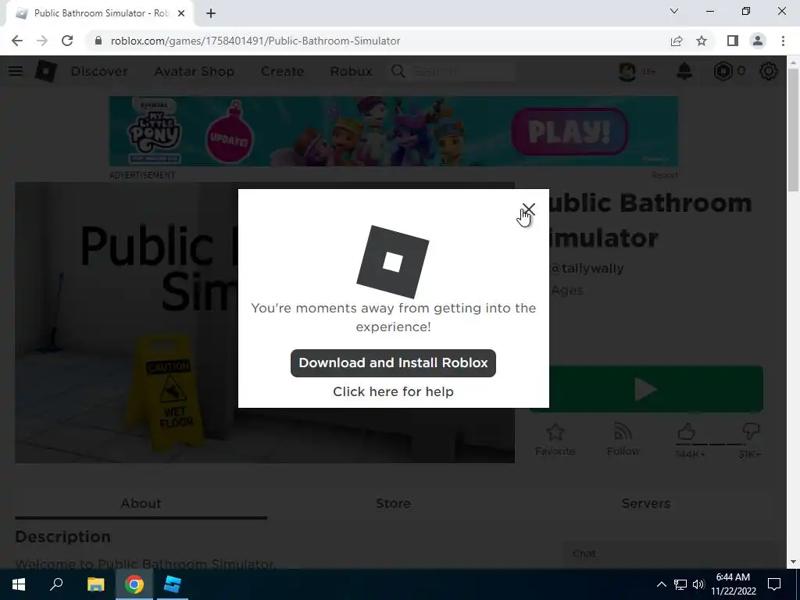The width and height of the screenshot is (800, 600).
Task: Favorite this game with the star
Action: 555,439
